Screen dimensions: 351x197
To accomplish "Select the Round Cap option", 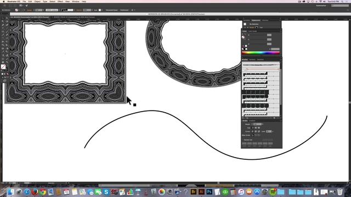I will tap(256, 128).
